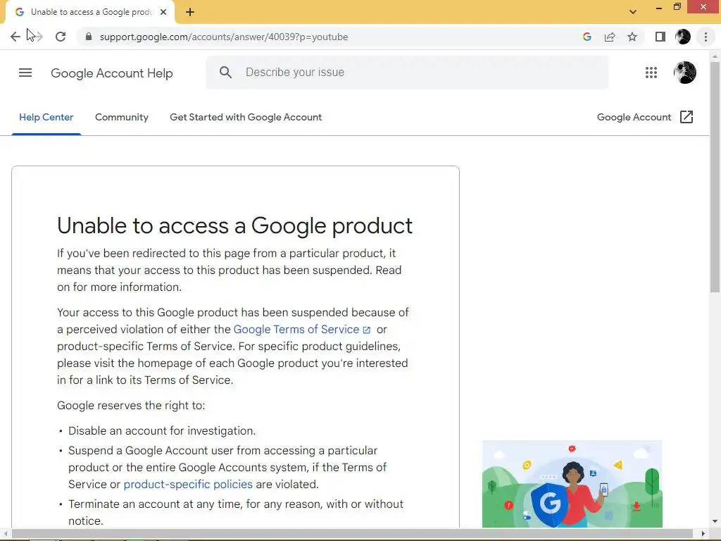
Task: Click the security illustration thumbnail
Action: [572, 484]
